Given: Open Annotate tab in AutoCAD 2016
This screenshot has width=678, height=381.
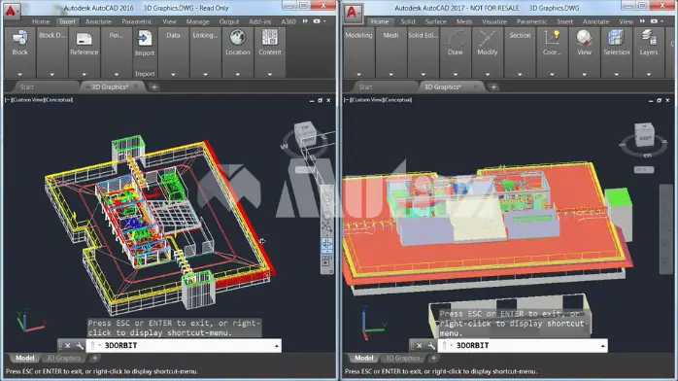Looking at the screenshot, I should coord(98,21).
